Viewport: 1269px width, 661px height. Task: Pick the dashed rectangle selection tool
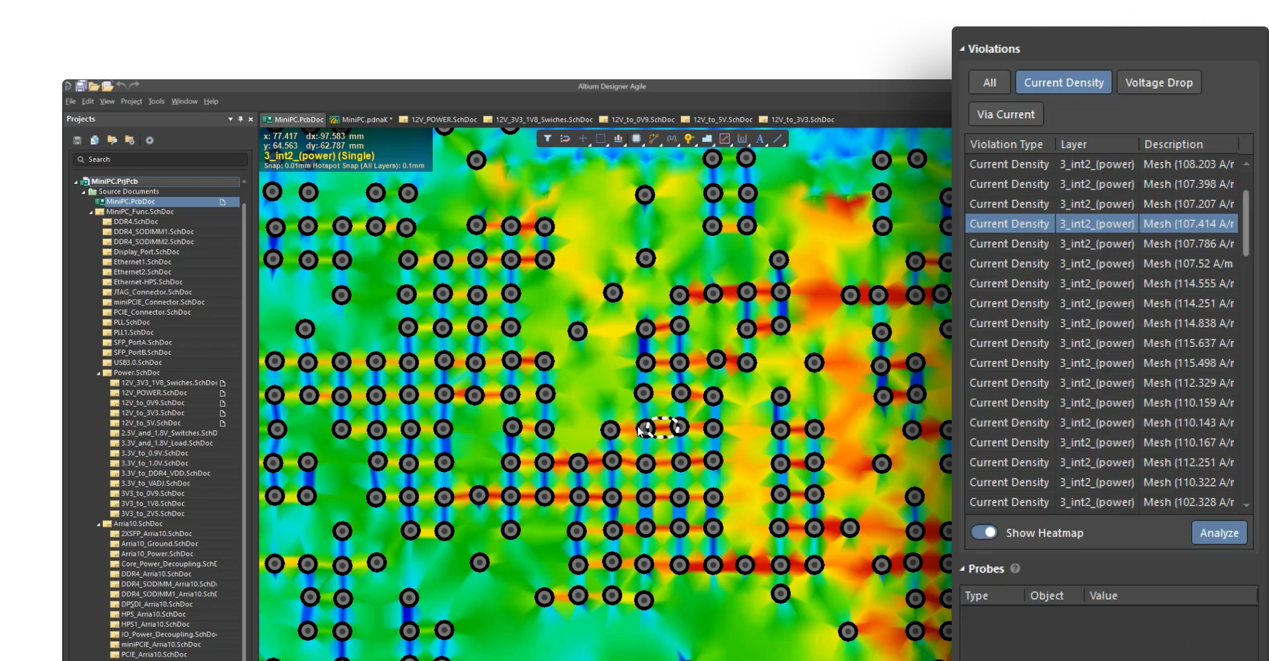tap(600, 139)
